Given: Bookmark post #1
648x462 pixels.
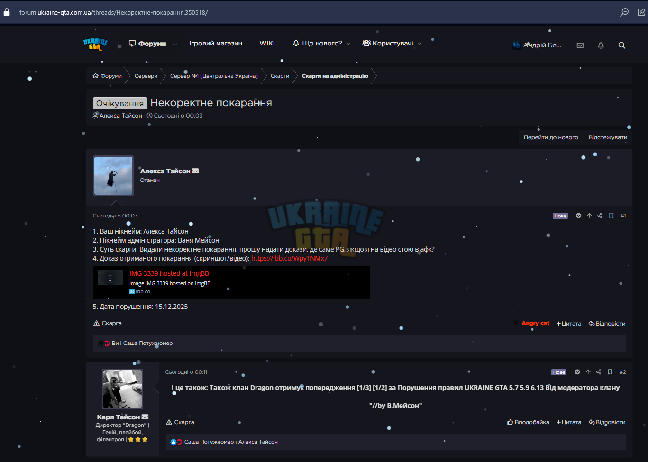Looking at the screenshot, I should (611, 216).
